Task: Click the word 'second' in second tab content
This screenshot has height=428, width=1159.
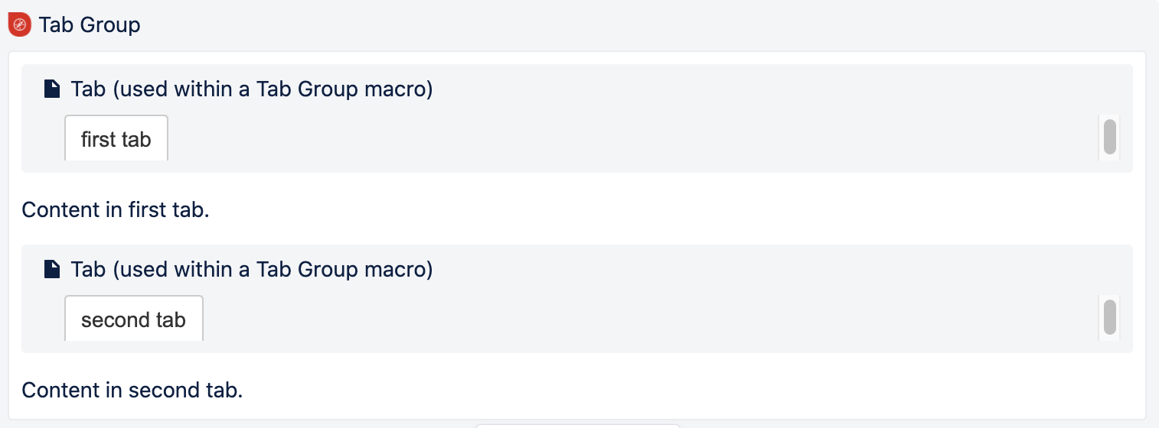Action: tap(158, 390)
